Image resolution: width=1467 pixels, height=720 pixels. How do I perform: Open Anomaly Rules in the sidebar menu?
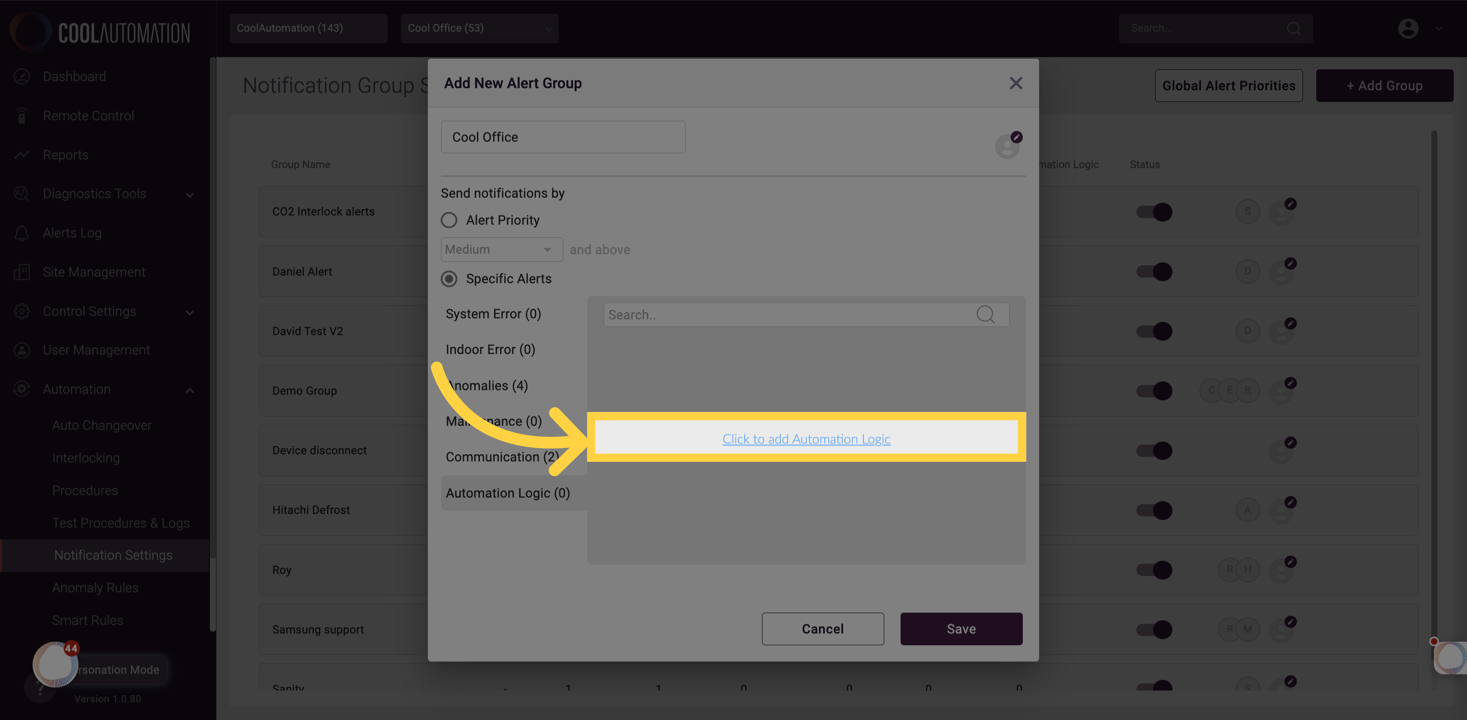[x=95, y=588]
